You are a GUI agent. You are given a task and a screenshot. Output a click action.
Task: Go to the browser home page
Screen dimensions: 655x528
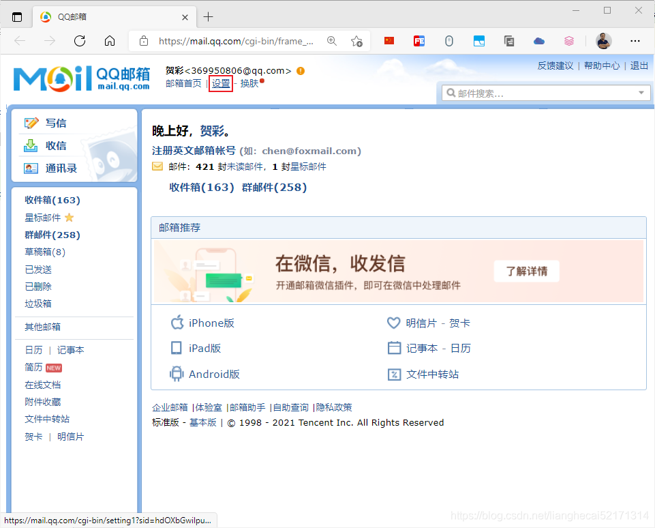[110, 41]
